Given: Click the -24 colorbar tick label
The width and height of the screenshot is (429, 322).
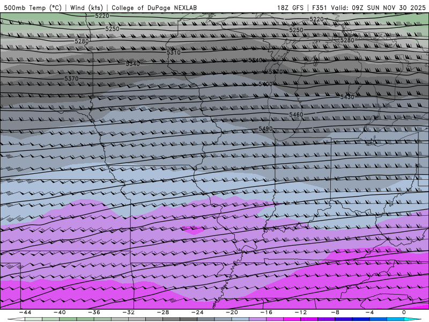Looking at the screenshot, I should (197, 312).
